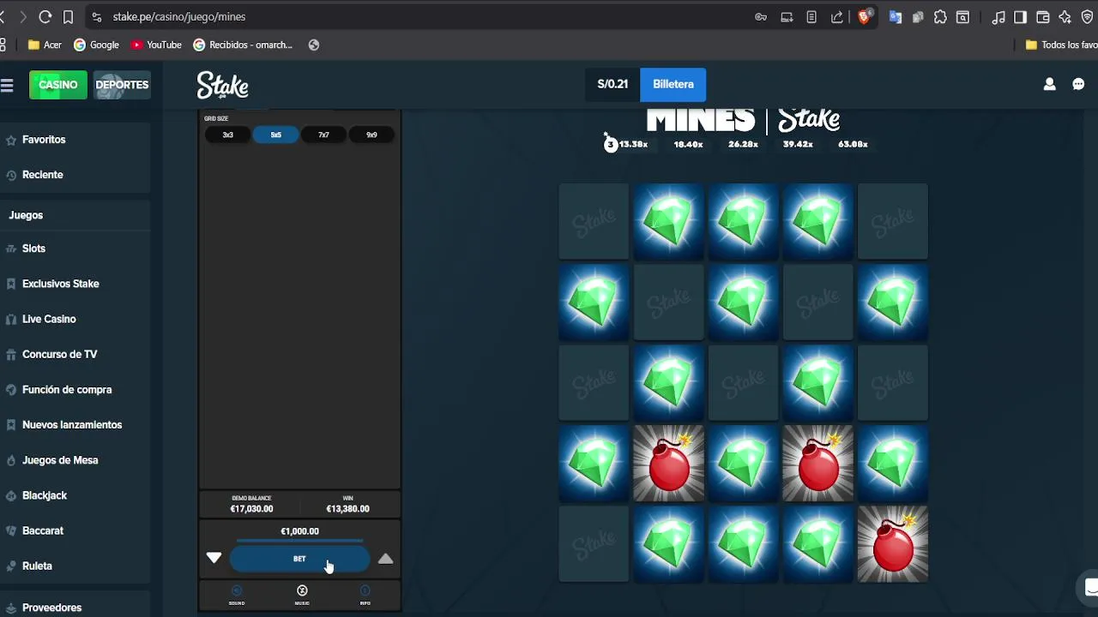Click the 26.28x multiplier
Image resolution: width=1098 pixels, height=617 pixels.
tap(743, 145)
